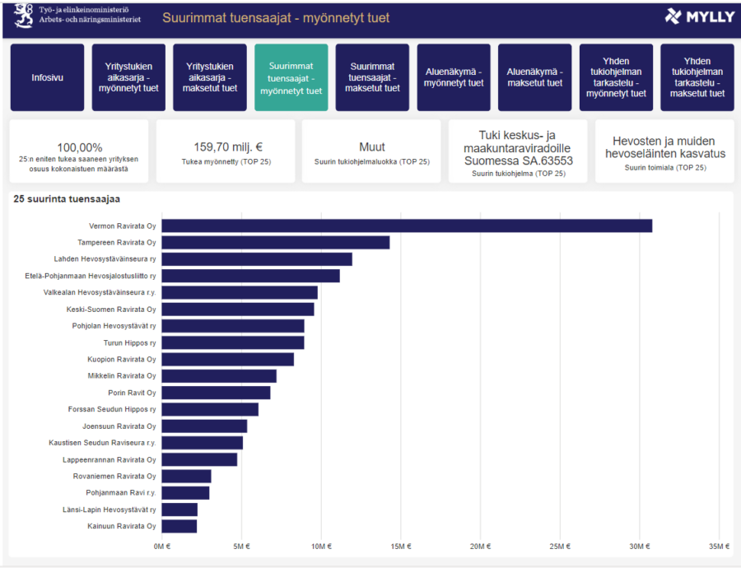The width and height of the screenshot is (741, 568).
Task: Switch to Yritystukien aikasarja - maksetut tuet
Action: [x=210, y=77]
